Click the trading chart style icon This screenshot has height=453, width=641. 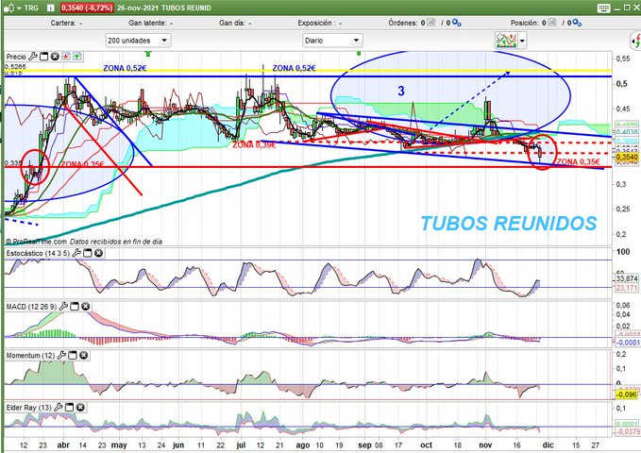(506, 41)
